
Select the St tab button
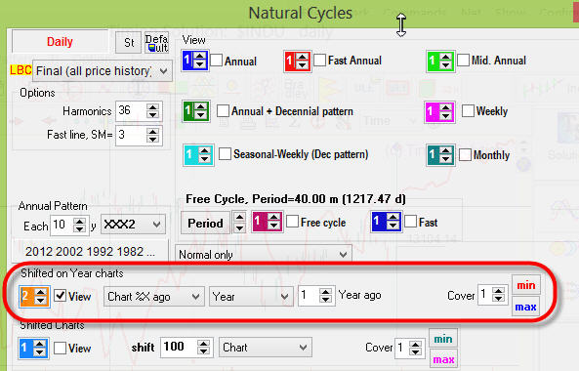tap(129, 43)
